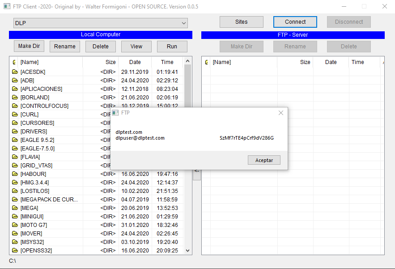Click the OPENSS32 folder icon
The image size is (395, 269).
tap(15, 250)
